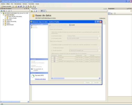The height and width of the screenshot is (105, 132).
Task: Click the Ver propiedades de conexión icon
Action: click(32, 69)
